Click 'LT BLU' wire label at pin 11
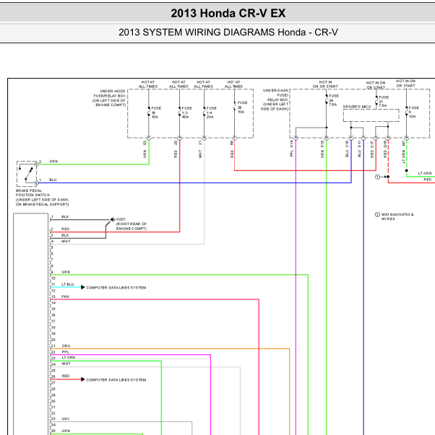 [x=67, y=284]
